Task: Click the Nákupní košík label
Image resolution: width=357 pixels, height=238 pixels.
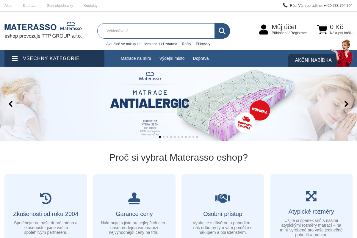Action: [x=341, y=33]
